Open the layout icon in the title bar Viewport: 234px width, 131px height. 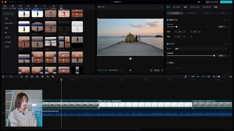pos(199,2)
